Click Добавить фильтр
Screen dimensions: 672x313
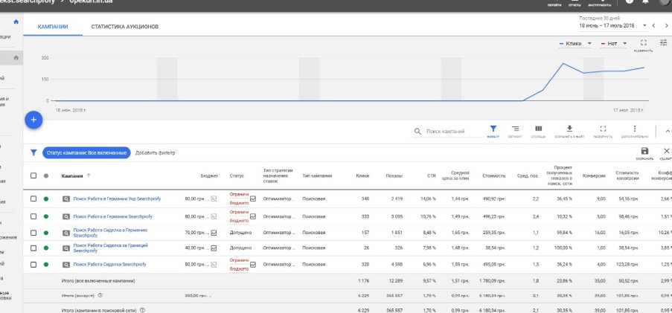[155, 153]
